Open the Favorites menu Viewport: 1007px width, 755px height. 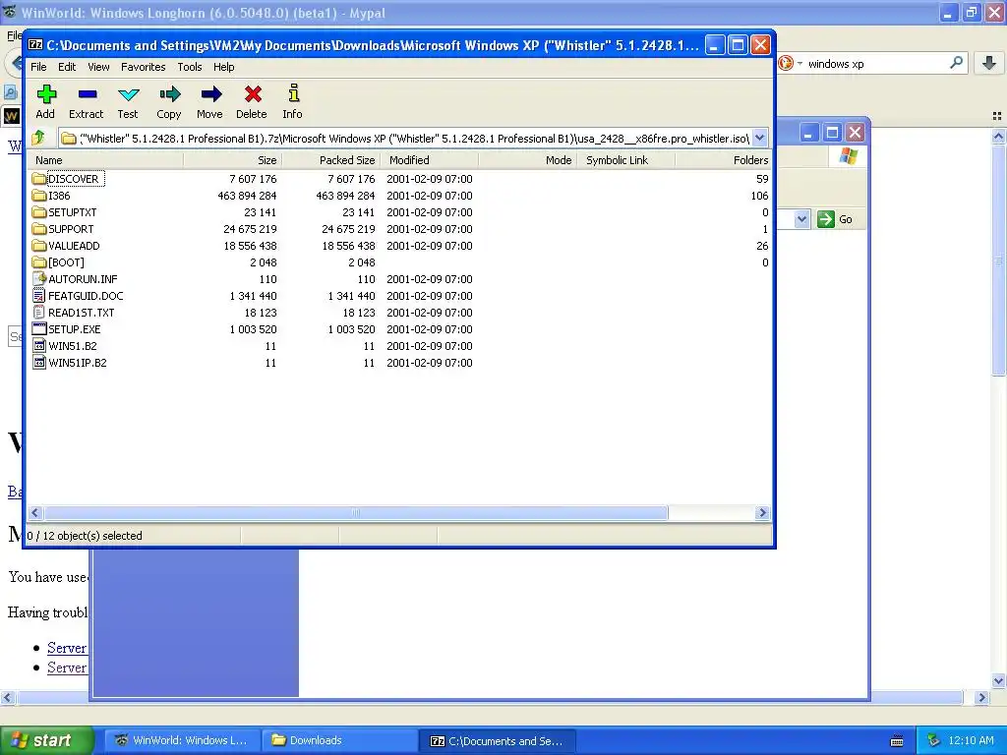coord(144,67)
